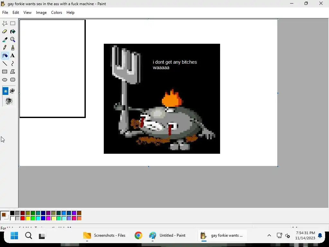Choose the straight Line tool

(4, 64)
